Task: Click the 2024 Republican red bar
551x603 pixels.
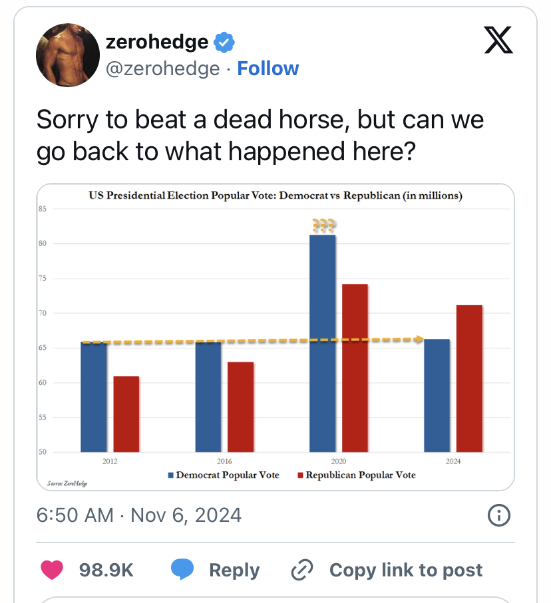Action: (x=469, y=378)
